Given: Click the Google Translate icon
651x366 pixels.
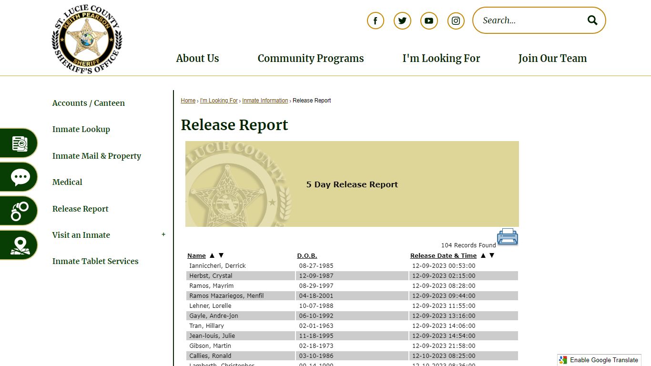Looking at the screenshot, I should tap(563, 360).
